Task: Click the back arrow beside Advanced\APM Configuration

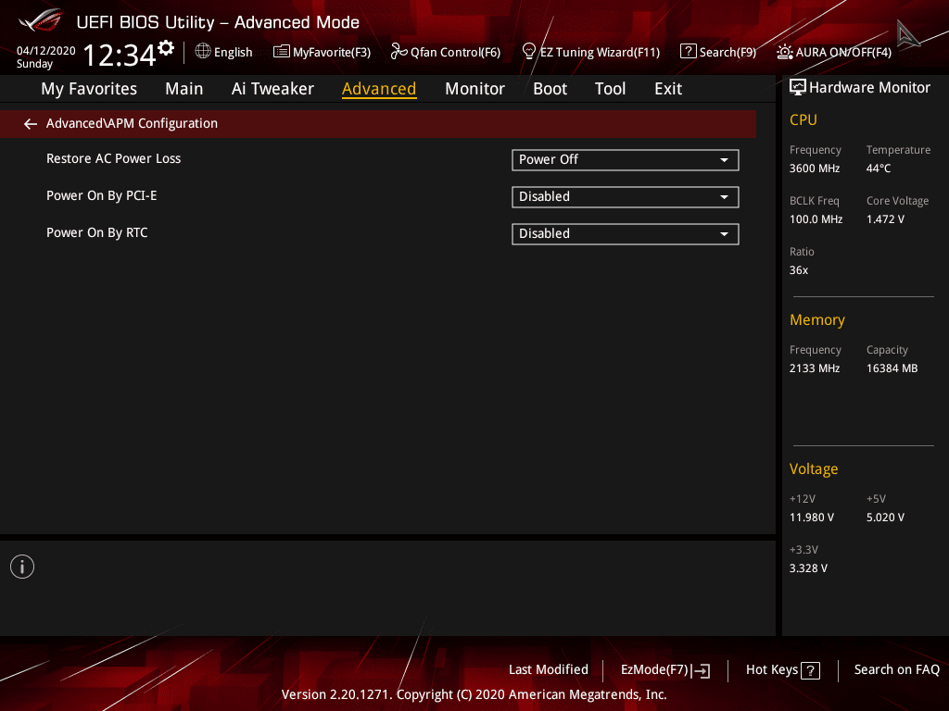Action: [x=31, y=124]
